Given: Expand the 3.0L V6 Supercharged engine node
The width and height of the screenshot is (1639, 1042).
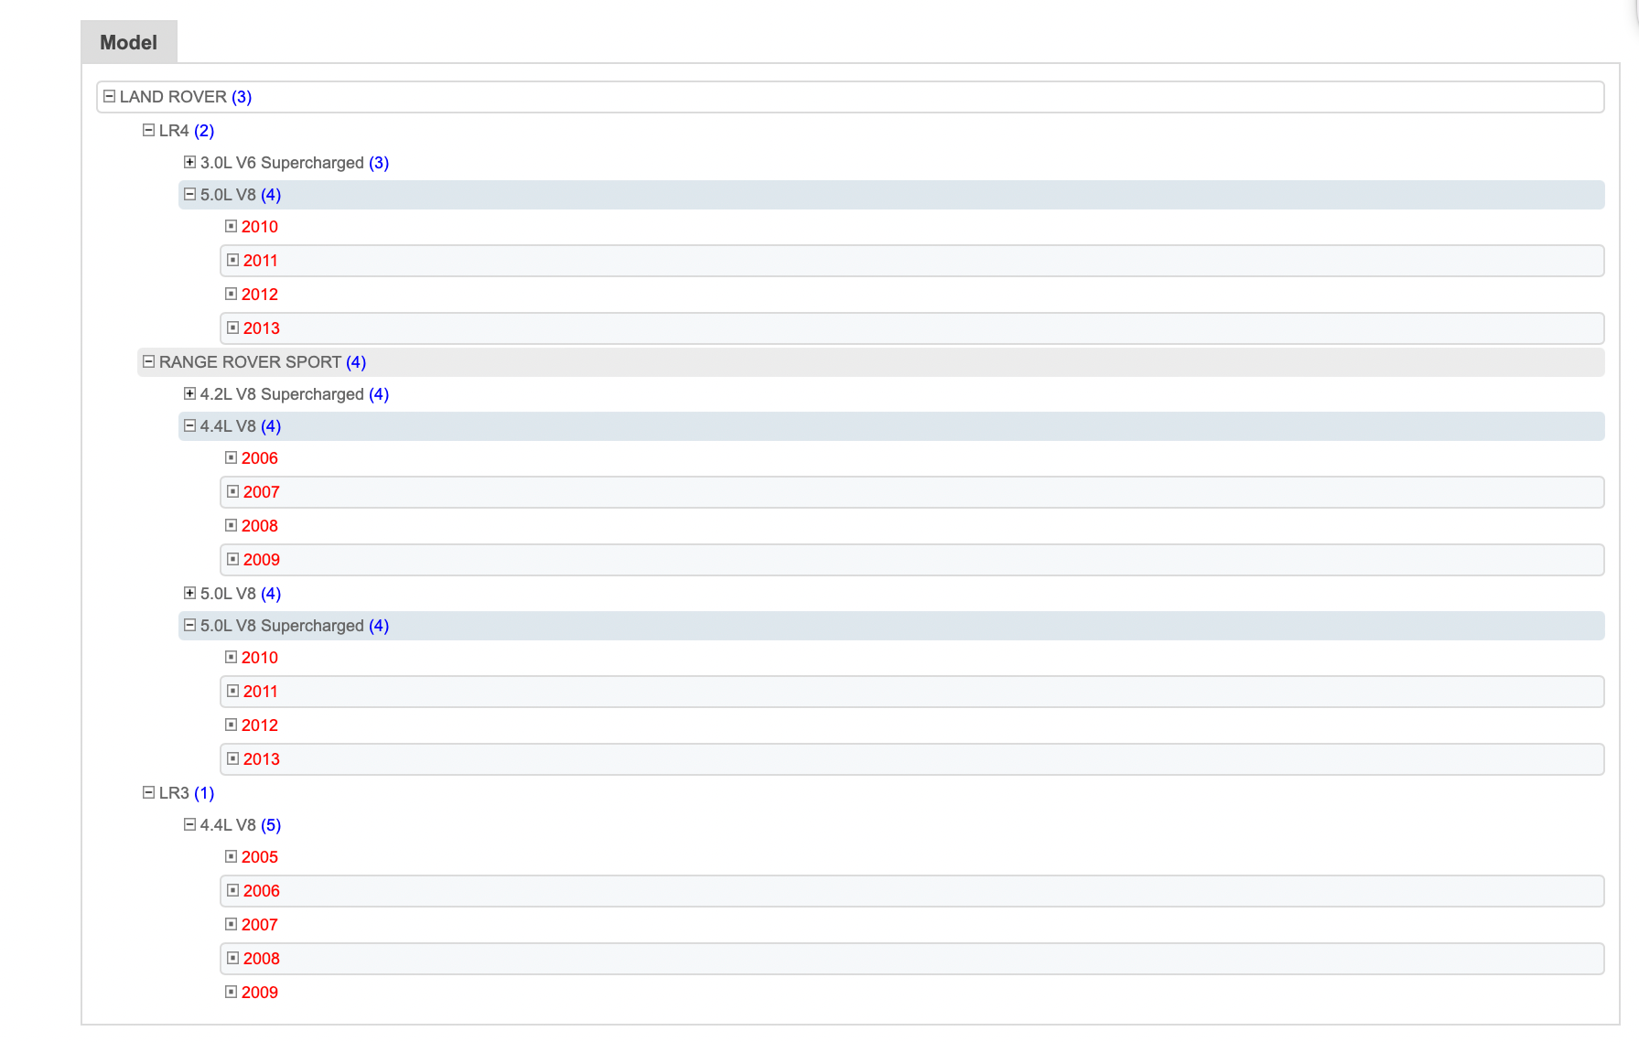Looking at the screenshot, I should click(189, 162).
